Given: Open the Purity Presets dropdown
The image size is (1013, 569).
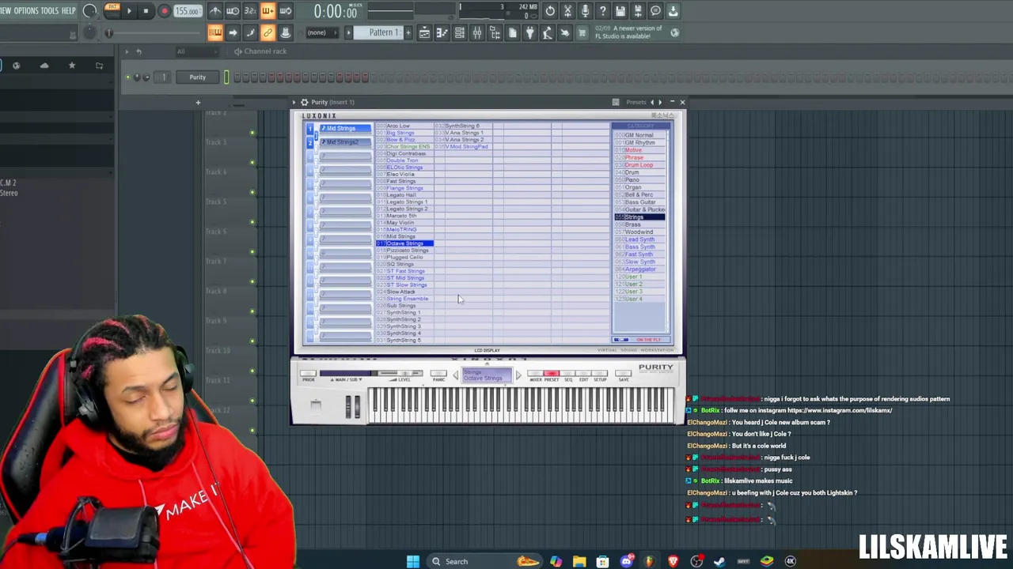Looking at the screenshot, I should pos(636,102).
